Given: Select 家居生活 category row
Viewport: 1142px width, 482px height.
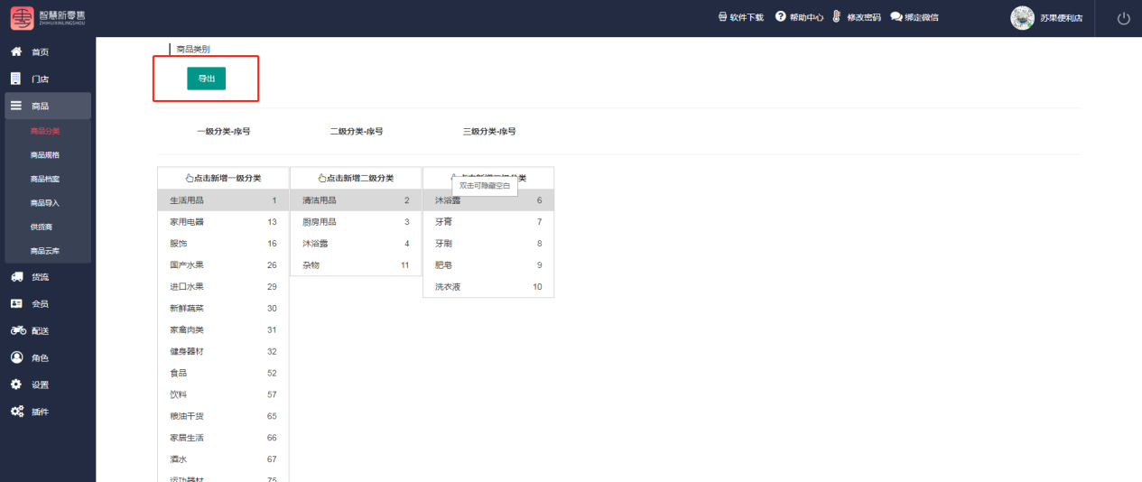Looking at the screenshot, I should point(223,438).
